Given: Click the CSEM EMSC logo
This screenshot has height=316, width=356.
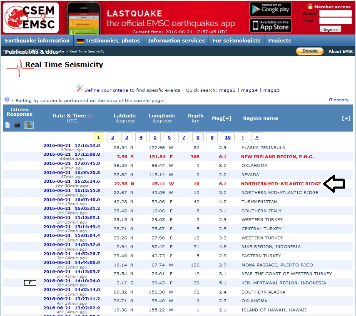Looking at the screenshot, I should click(30, 18).
